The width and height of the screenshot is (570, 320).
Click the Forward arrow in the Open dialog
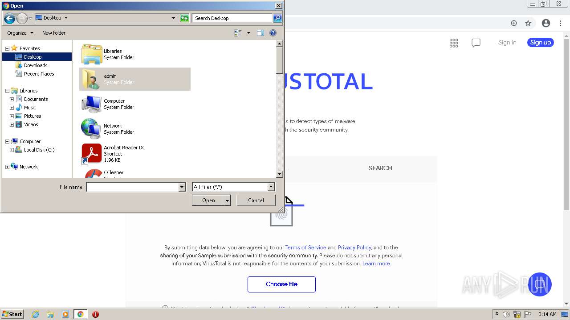click(x=22, y=18)
